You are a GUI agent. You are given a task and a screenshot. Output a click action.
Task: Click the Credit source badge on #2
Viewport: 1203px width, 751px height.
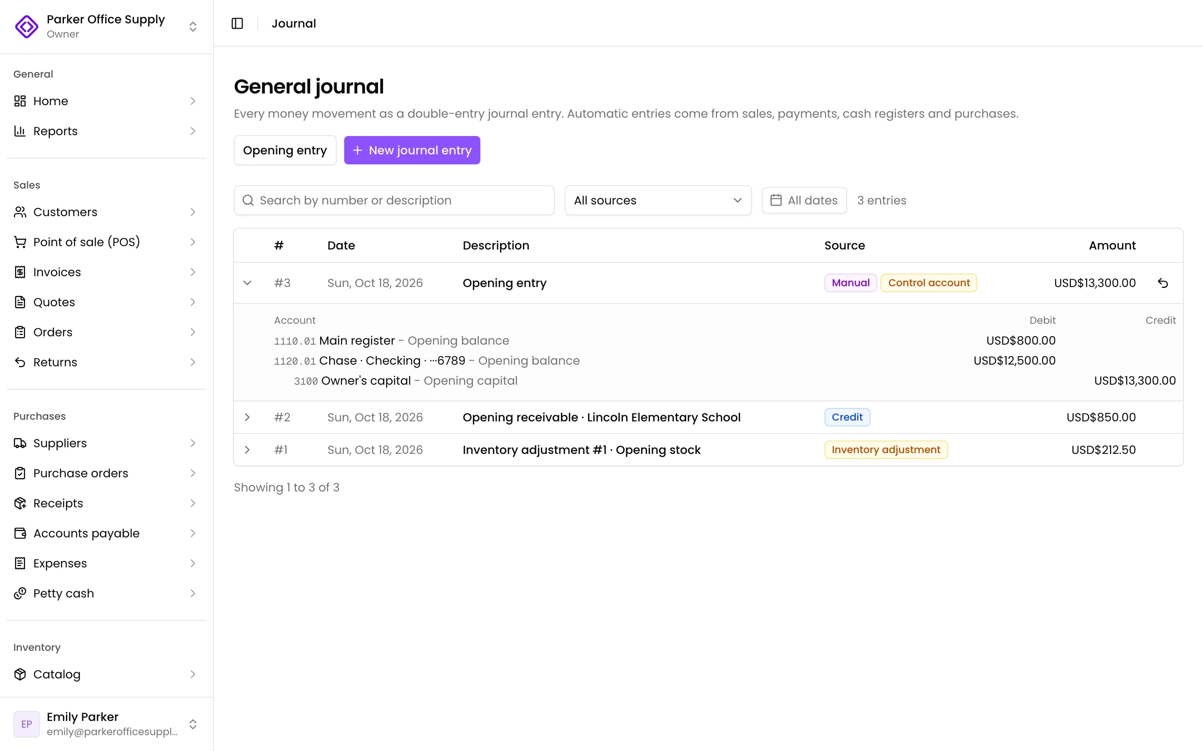tap(847, 417)
